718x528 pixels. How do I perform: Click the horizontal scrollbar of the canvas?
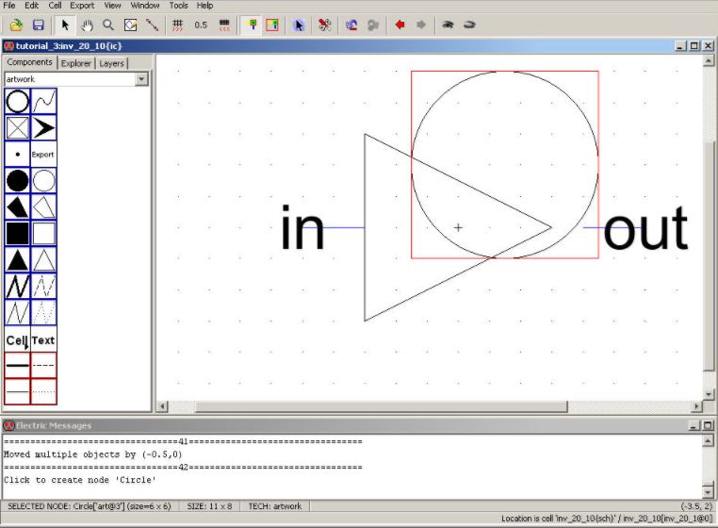tap(377, 406)
